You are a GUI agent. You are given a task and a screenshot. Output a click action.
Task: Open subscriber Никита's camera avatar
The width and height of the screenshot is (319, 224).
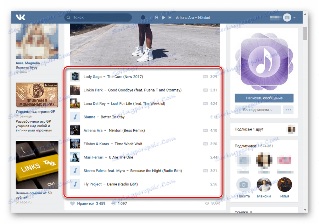pyautogui.click(x=243, y=185)
